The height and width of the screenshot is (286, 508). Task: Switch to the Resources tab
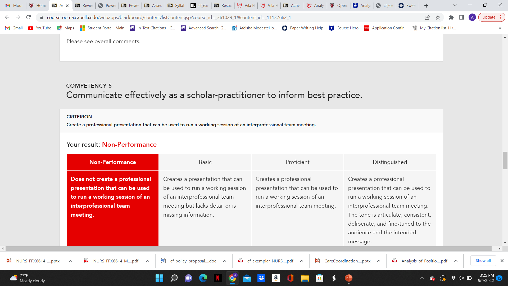click(x=223, y=6)
